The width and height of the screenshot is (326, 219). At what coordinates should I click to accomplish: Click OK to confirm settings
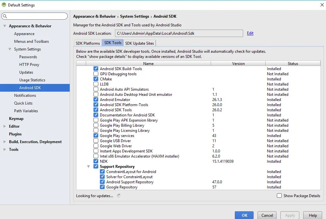point(244,215)
